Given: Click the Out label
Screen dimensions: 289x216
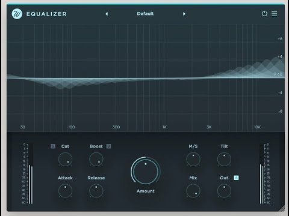Looking at the screenshot, I should (224, 178).
